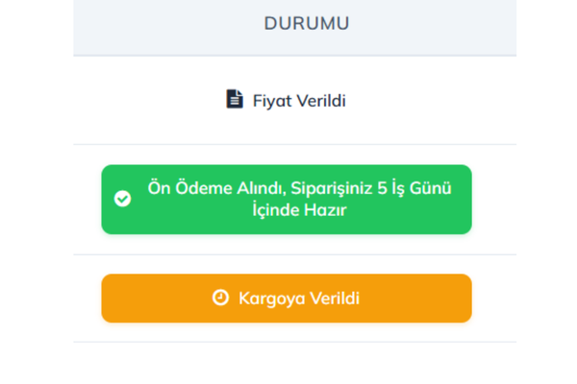Click the DURUMU column header

point(307,23)
